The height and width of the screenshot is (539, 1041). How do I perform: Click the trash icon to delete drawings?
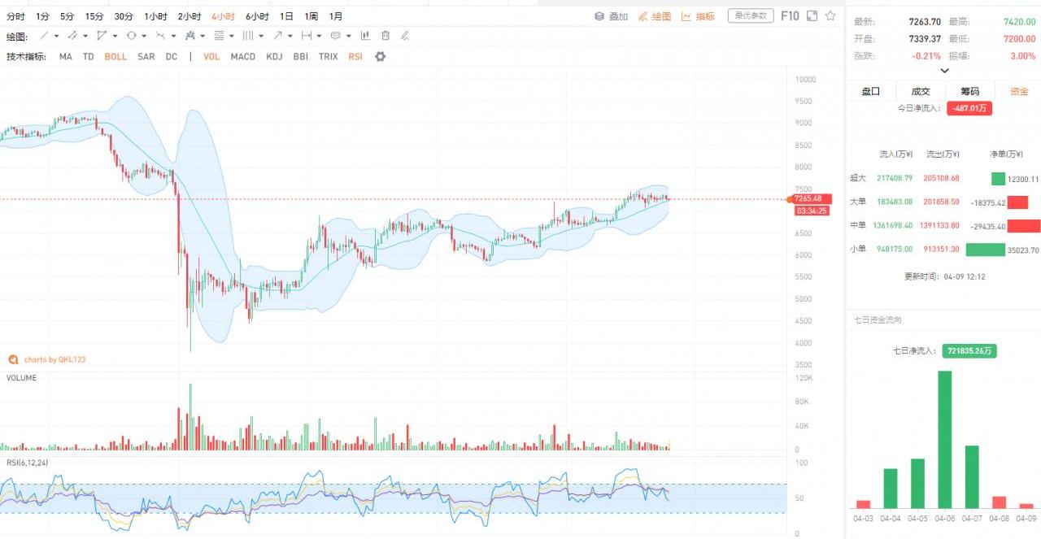385,36
